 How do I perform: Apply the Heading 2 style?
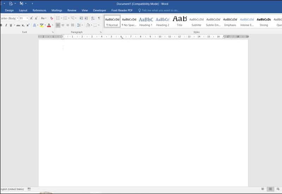pyautogui.click(x=163, y=22)
